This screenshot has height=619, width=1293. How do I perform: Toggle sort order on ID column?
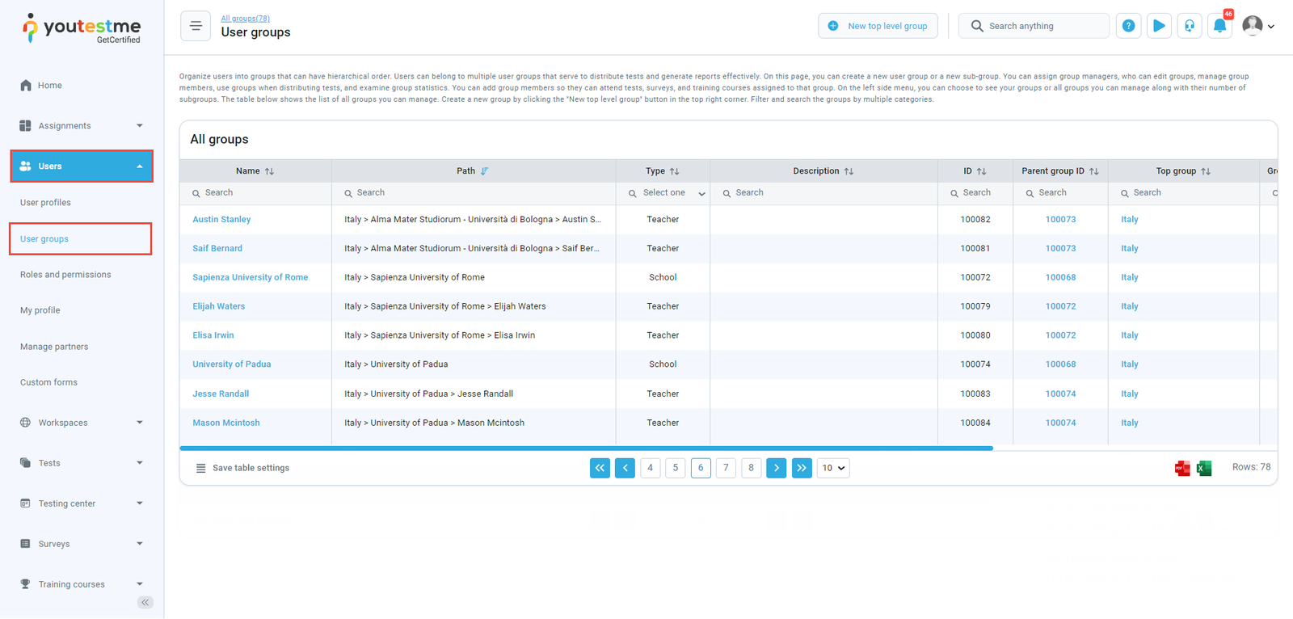(981, 171)
